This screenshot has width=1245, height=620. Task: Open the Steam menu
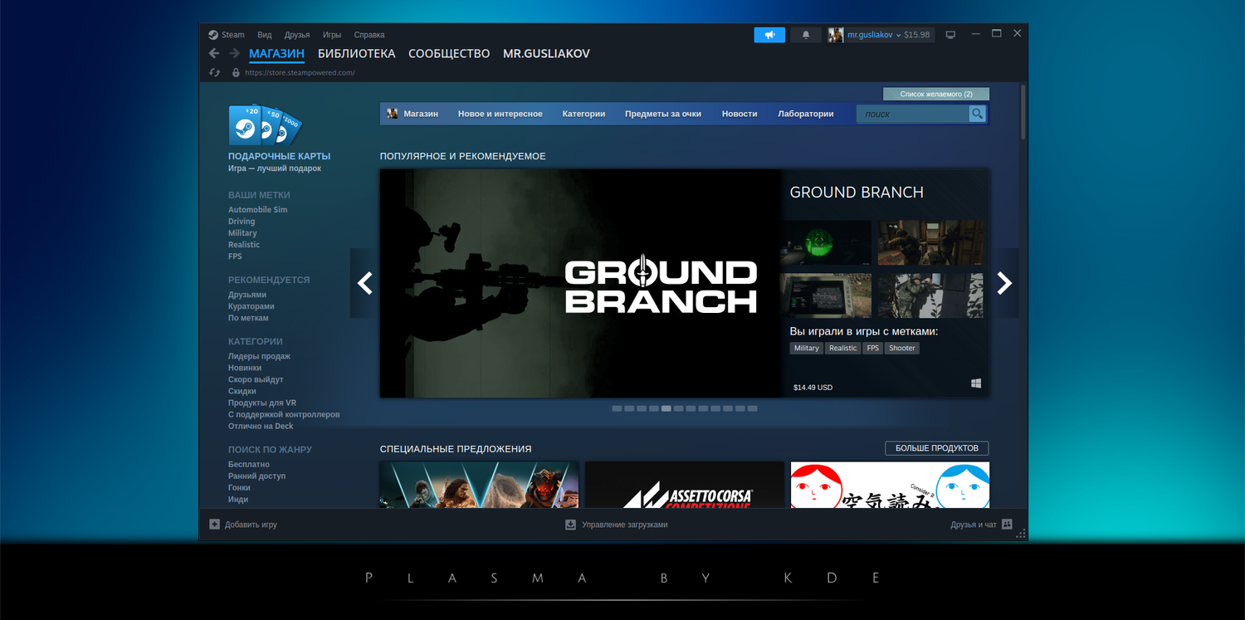pyautogui.click(x=232, y=35)
